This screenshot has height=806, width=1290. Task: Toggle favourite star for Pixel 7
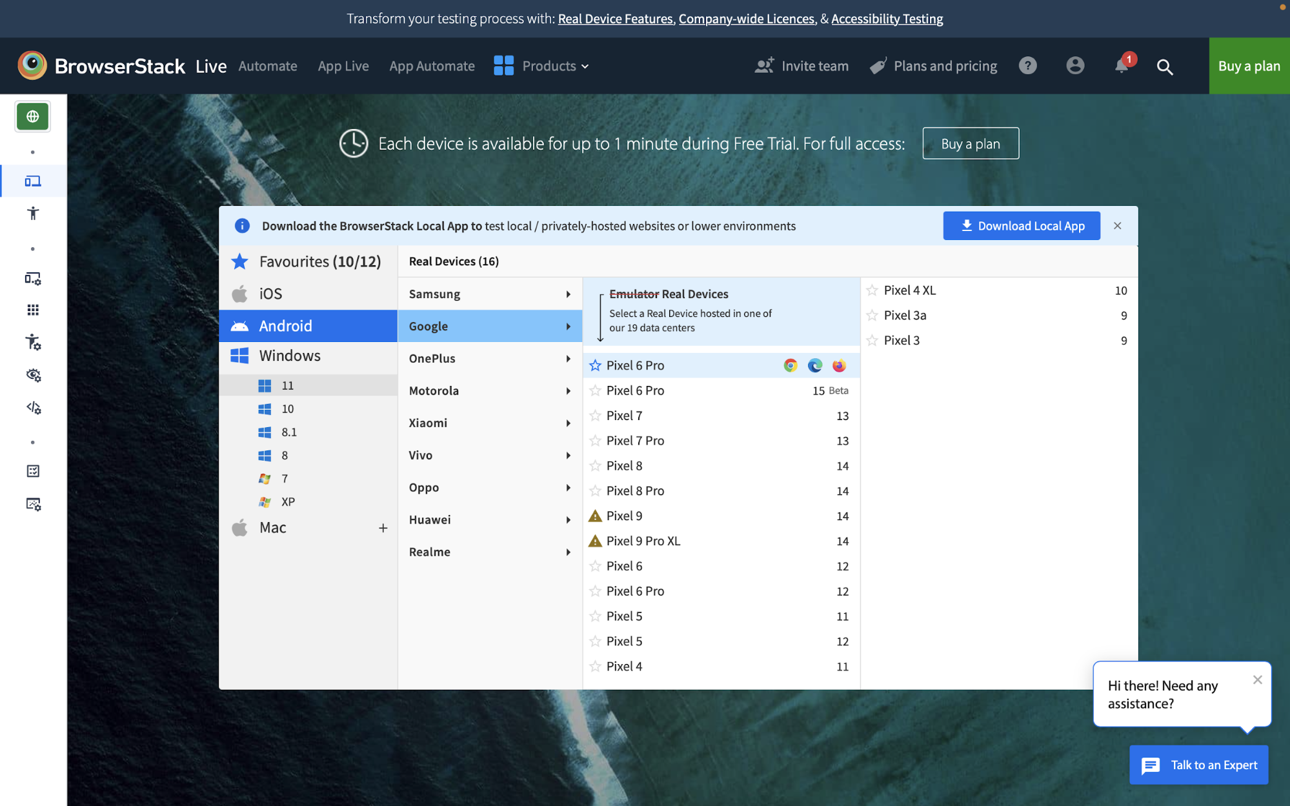click(594, 415)
